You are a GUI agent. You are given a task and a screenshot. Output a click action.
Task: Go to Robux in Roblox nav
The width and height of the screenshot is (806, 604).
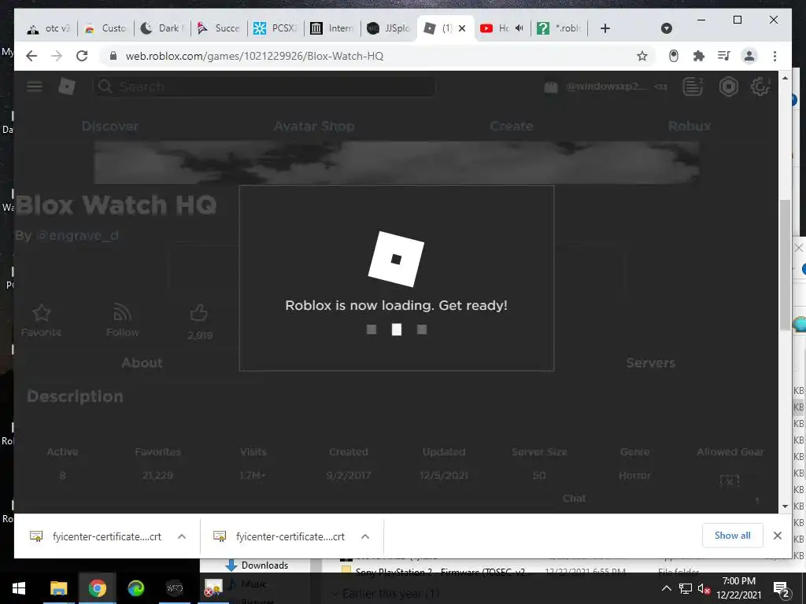[690, 126]
